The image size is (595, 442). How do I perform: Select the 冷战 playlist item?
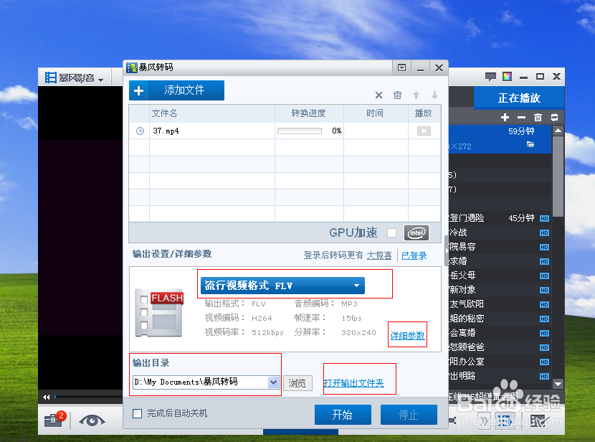(x=500, y=232)
